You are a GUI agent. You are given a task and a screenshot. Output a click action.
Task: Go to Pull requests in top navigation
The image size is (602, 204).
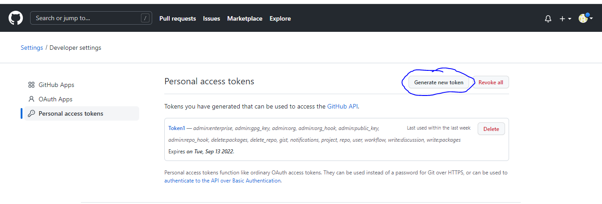coord(178,18)
